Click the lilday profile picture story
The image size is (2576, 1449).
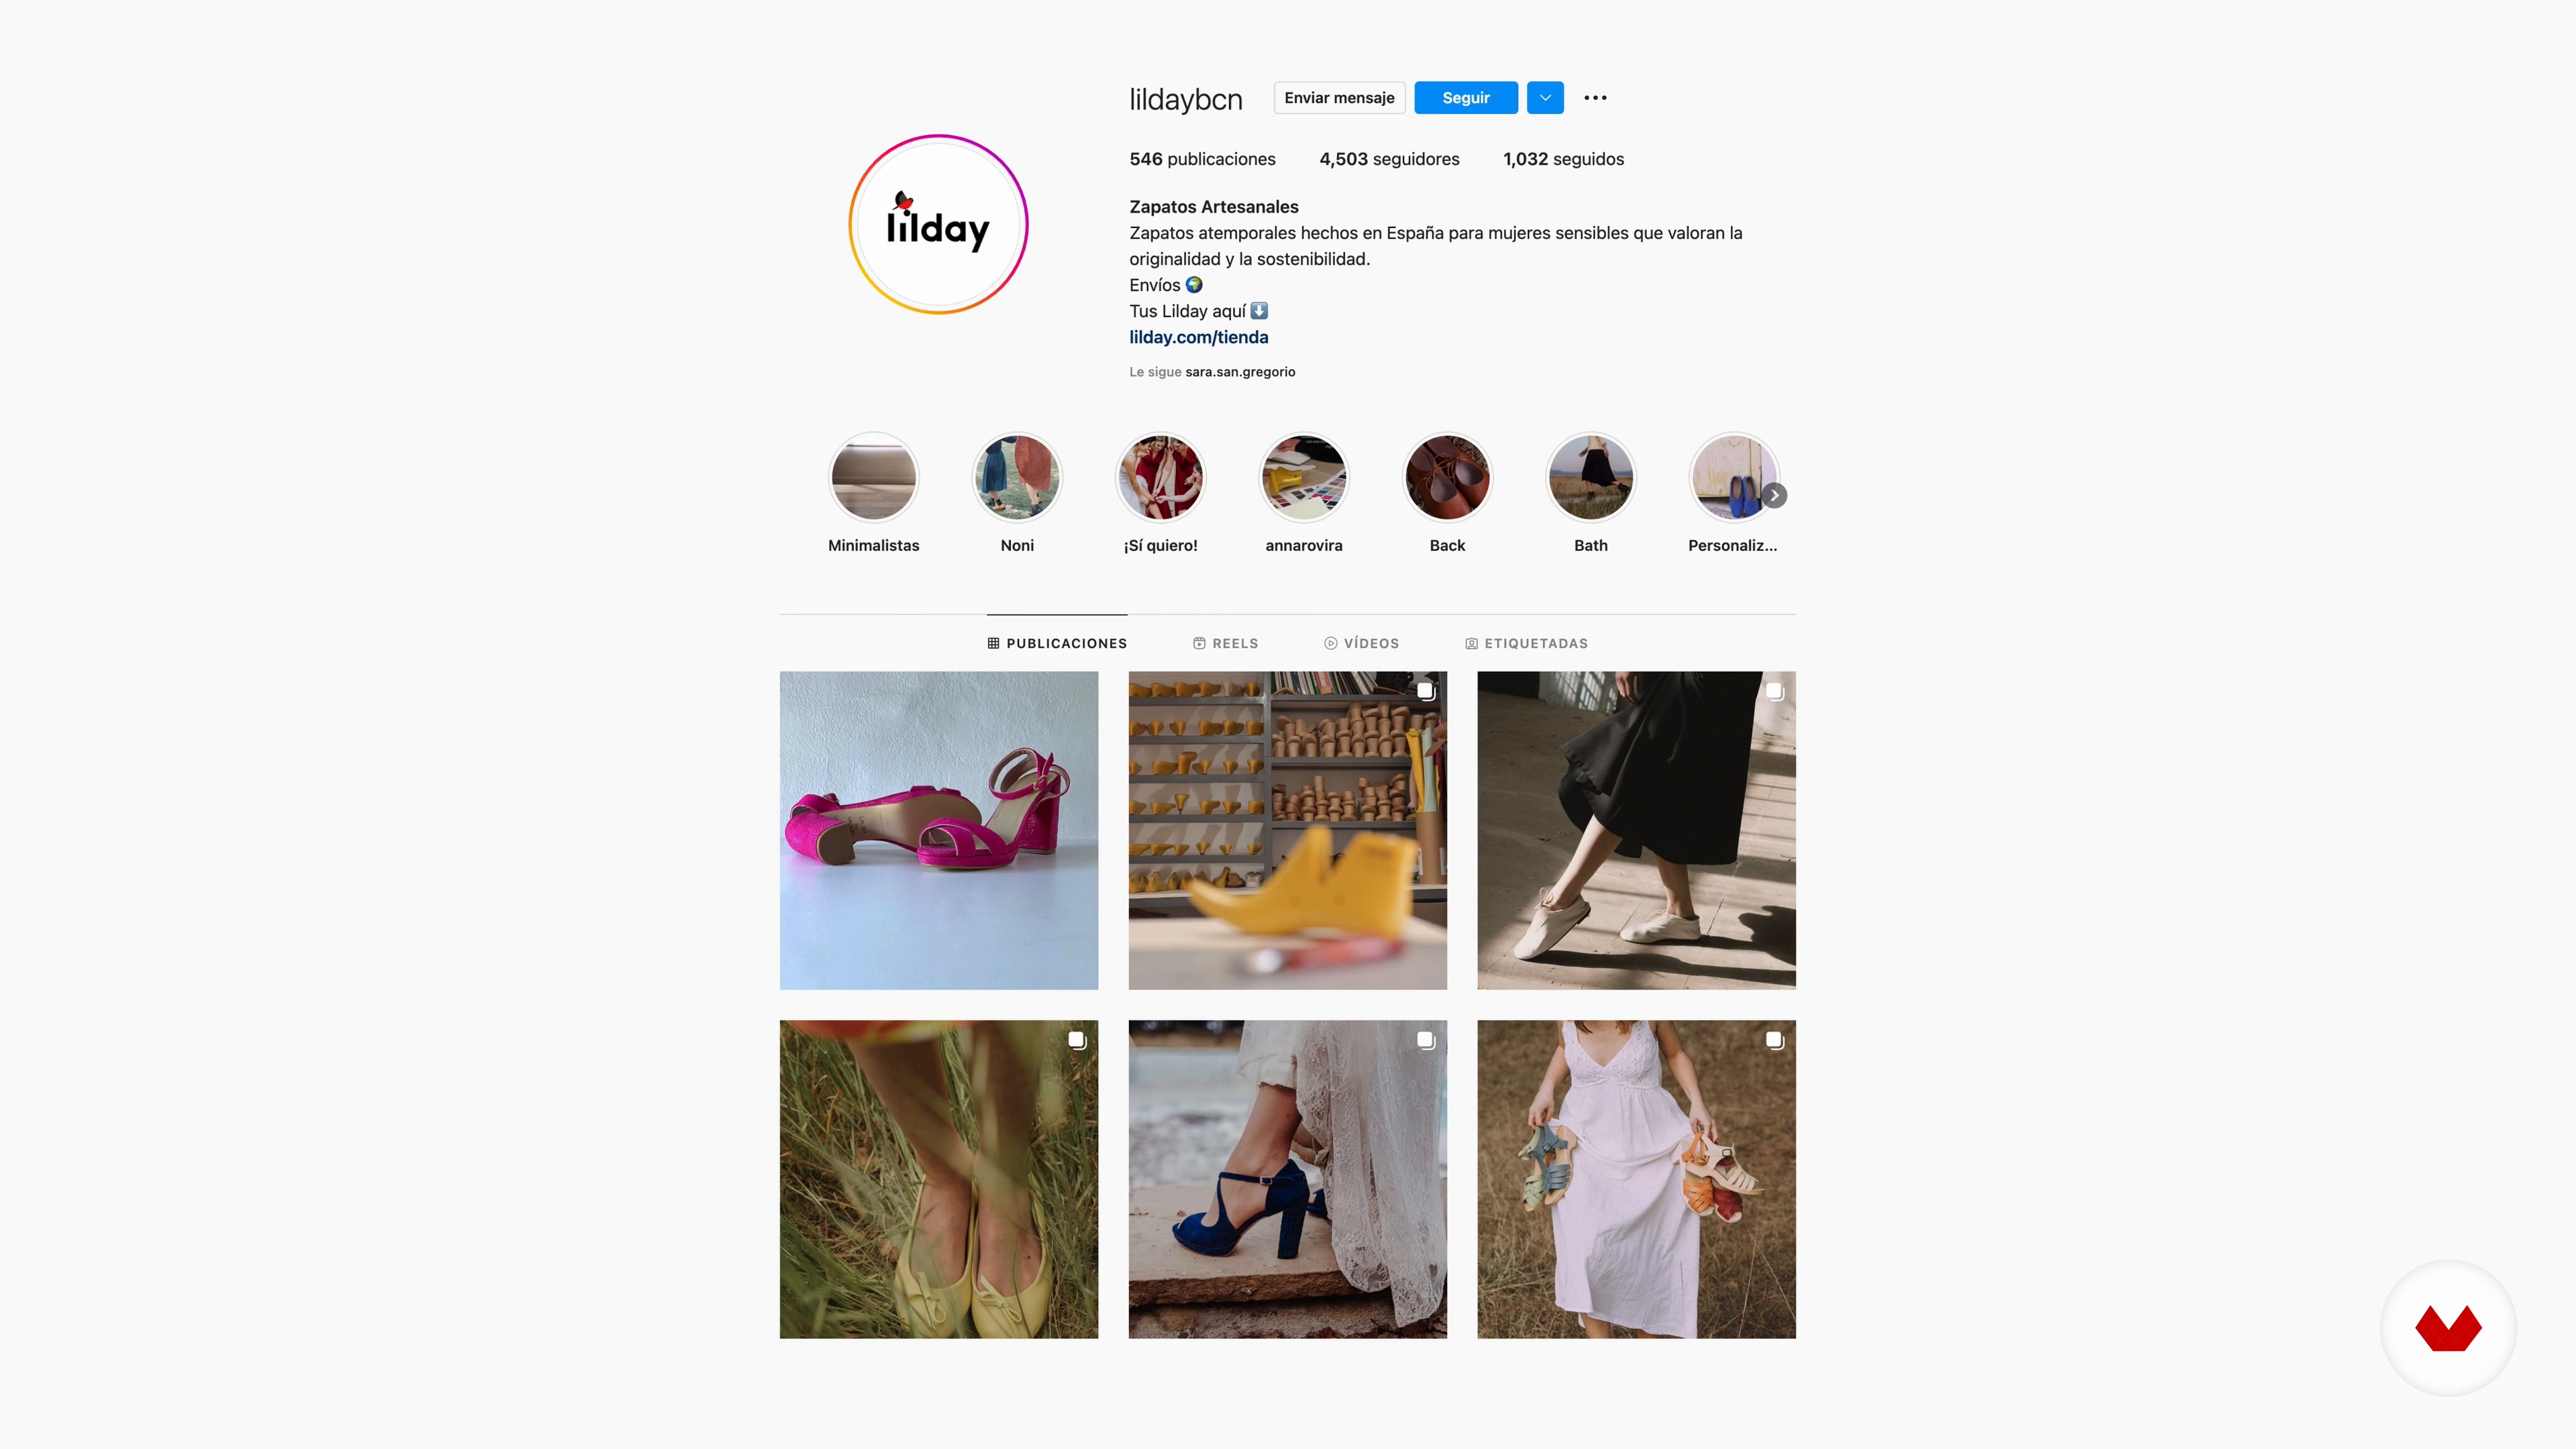point(938,224)
